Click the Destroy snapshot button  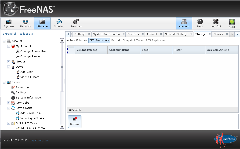75,122
